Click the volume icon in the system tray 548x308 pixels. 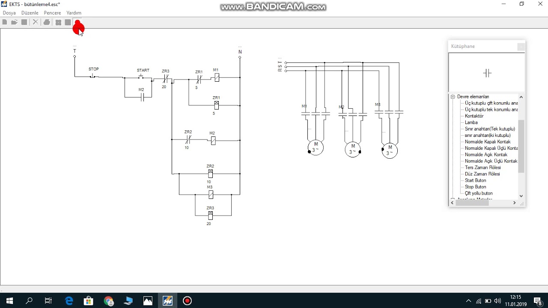[497, 301]
